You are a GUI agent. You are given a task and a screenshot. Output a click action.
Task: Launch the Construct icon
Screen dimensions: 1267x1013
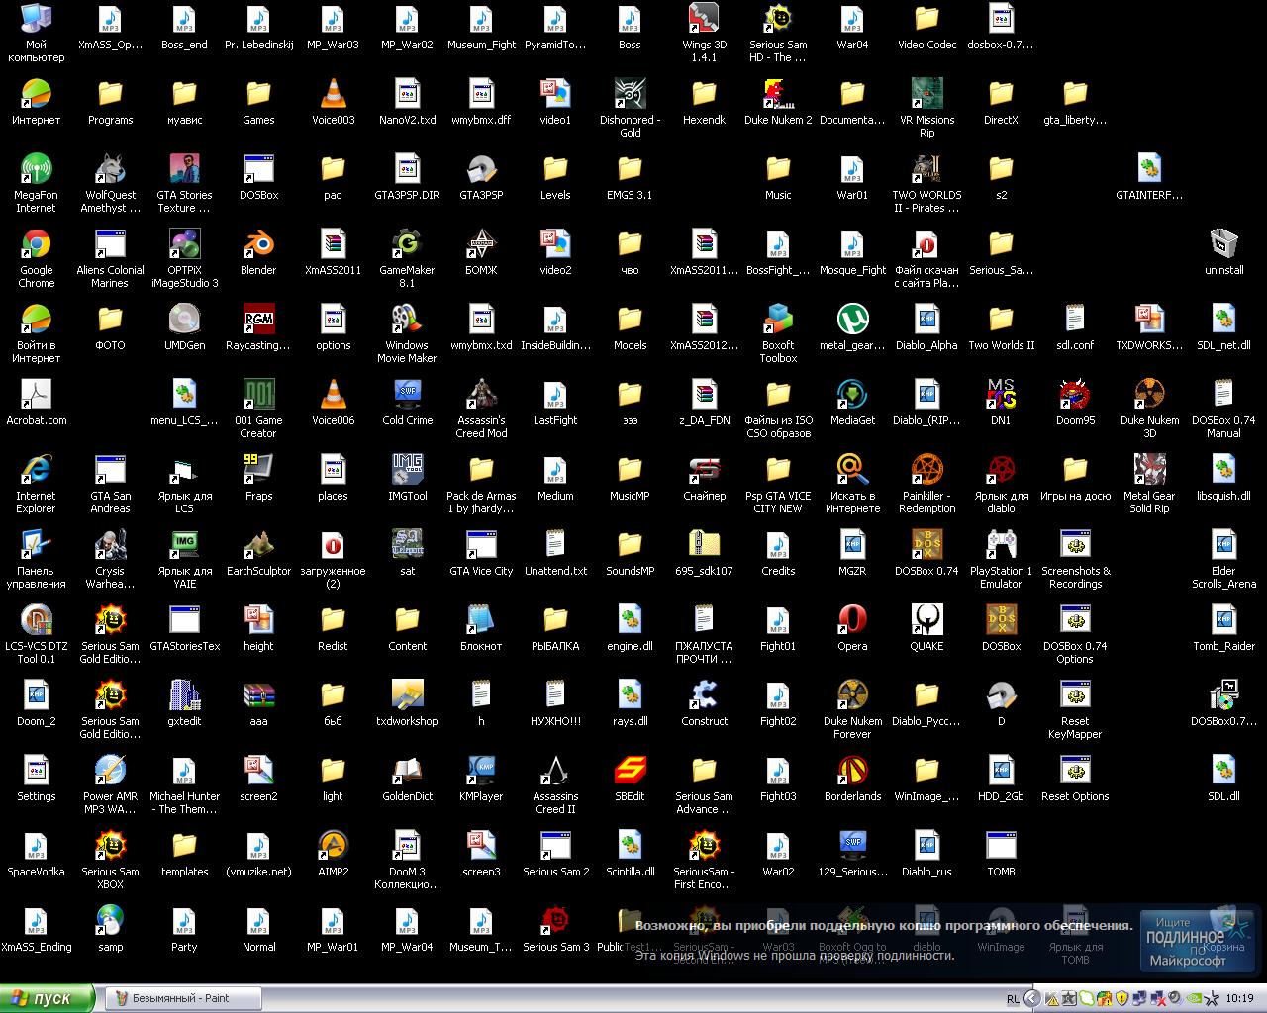tap(704, 694)
